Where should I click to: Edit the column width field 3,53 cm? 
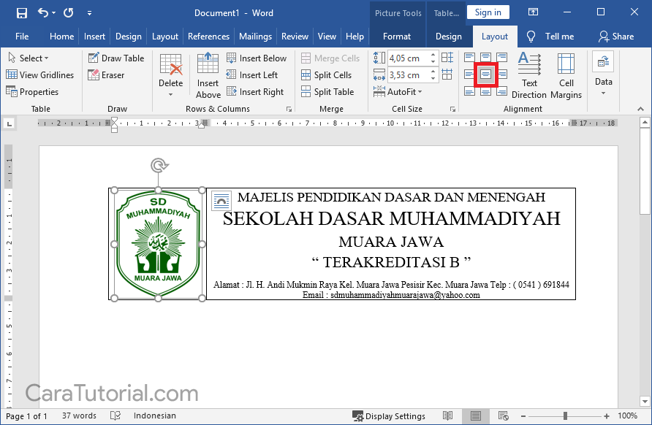coord(408,75)
